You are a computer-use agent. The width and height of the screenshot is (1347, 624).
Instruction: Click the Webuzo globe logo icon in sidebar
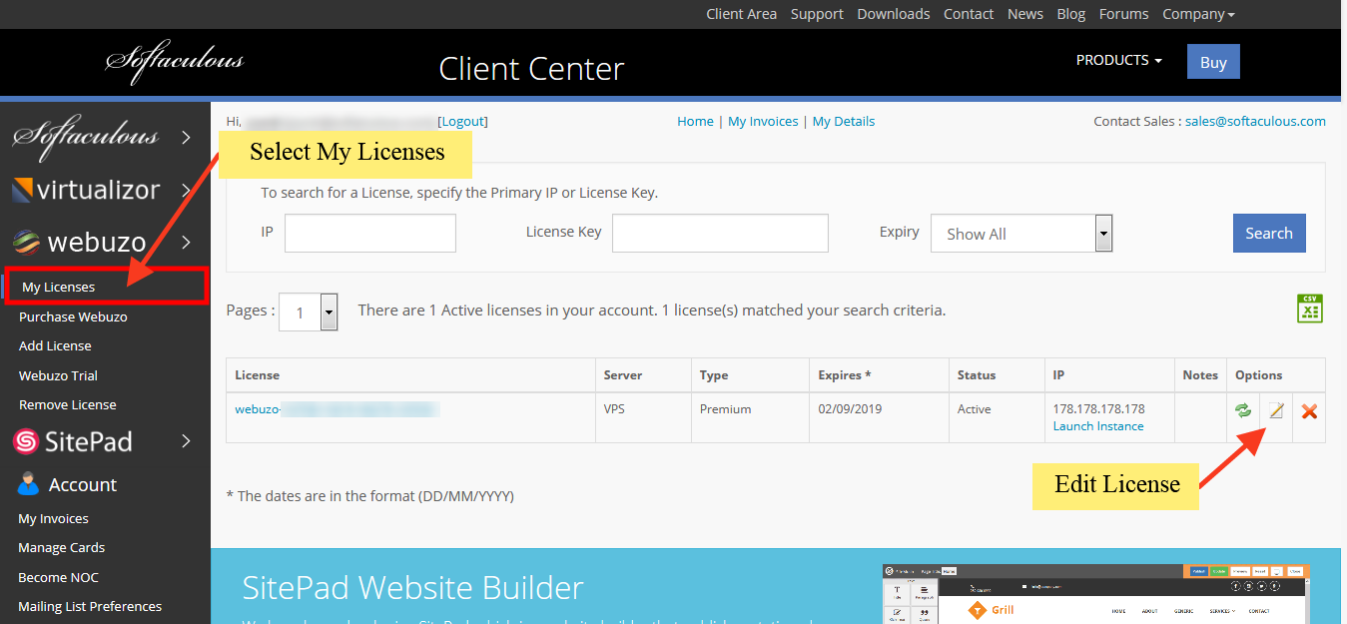[x=26, y=242]
